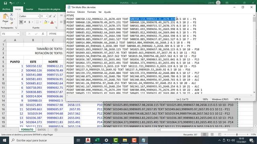
Task: Open the font size 11 dropdown
Action: point(47,16)
